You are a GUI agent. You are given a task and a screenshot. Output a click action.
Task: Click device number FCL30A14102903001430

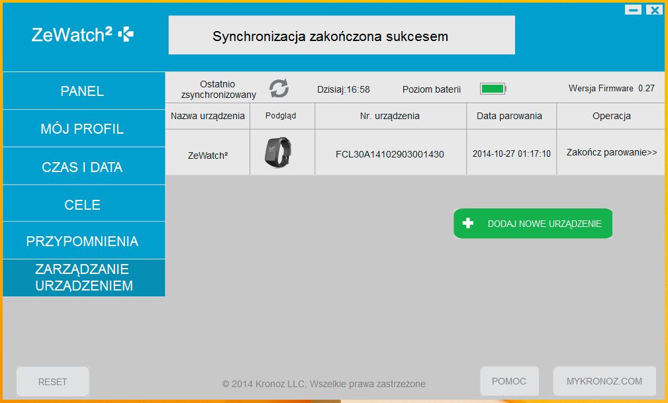(390, 154)
